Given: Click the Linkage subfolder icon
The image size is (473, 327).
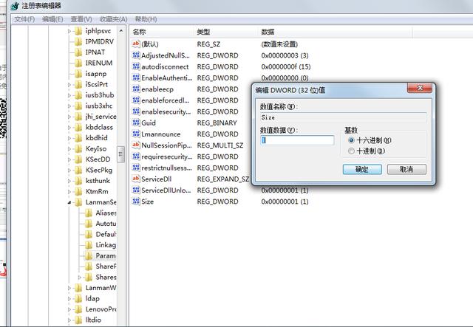Looking at the screenshot, I should pyautogui.click(x=89, y=245).
